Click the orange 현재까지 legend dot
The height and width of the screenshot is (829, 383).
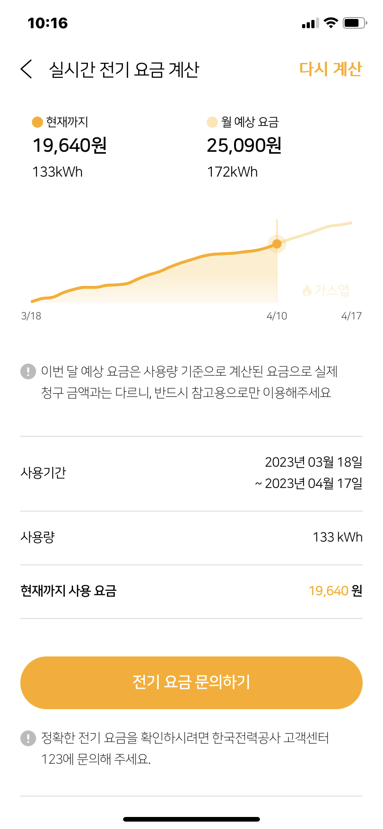pos(37,122)
